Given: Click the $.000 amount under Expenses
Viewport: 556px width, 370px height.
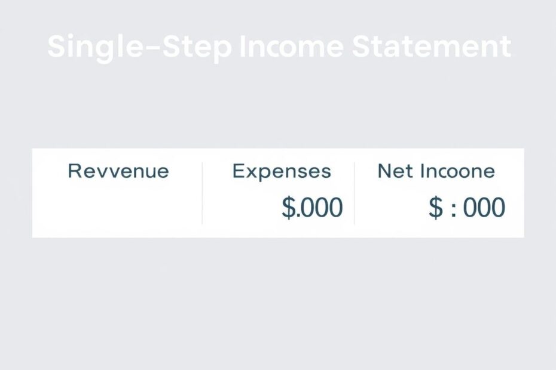Looking at the screenshot, I should tap(313, 208).
